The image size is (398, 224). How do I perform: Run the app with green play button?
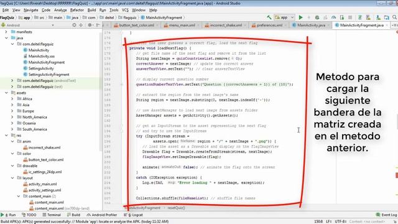(300, 17)
